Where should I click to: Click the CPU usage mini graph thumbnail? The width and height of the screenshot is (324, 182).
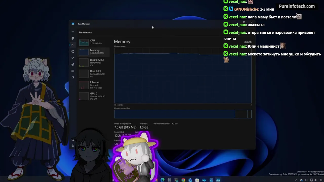[84, 42]
